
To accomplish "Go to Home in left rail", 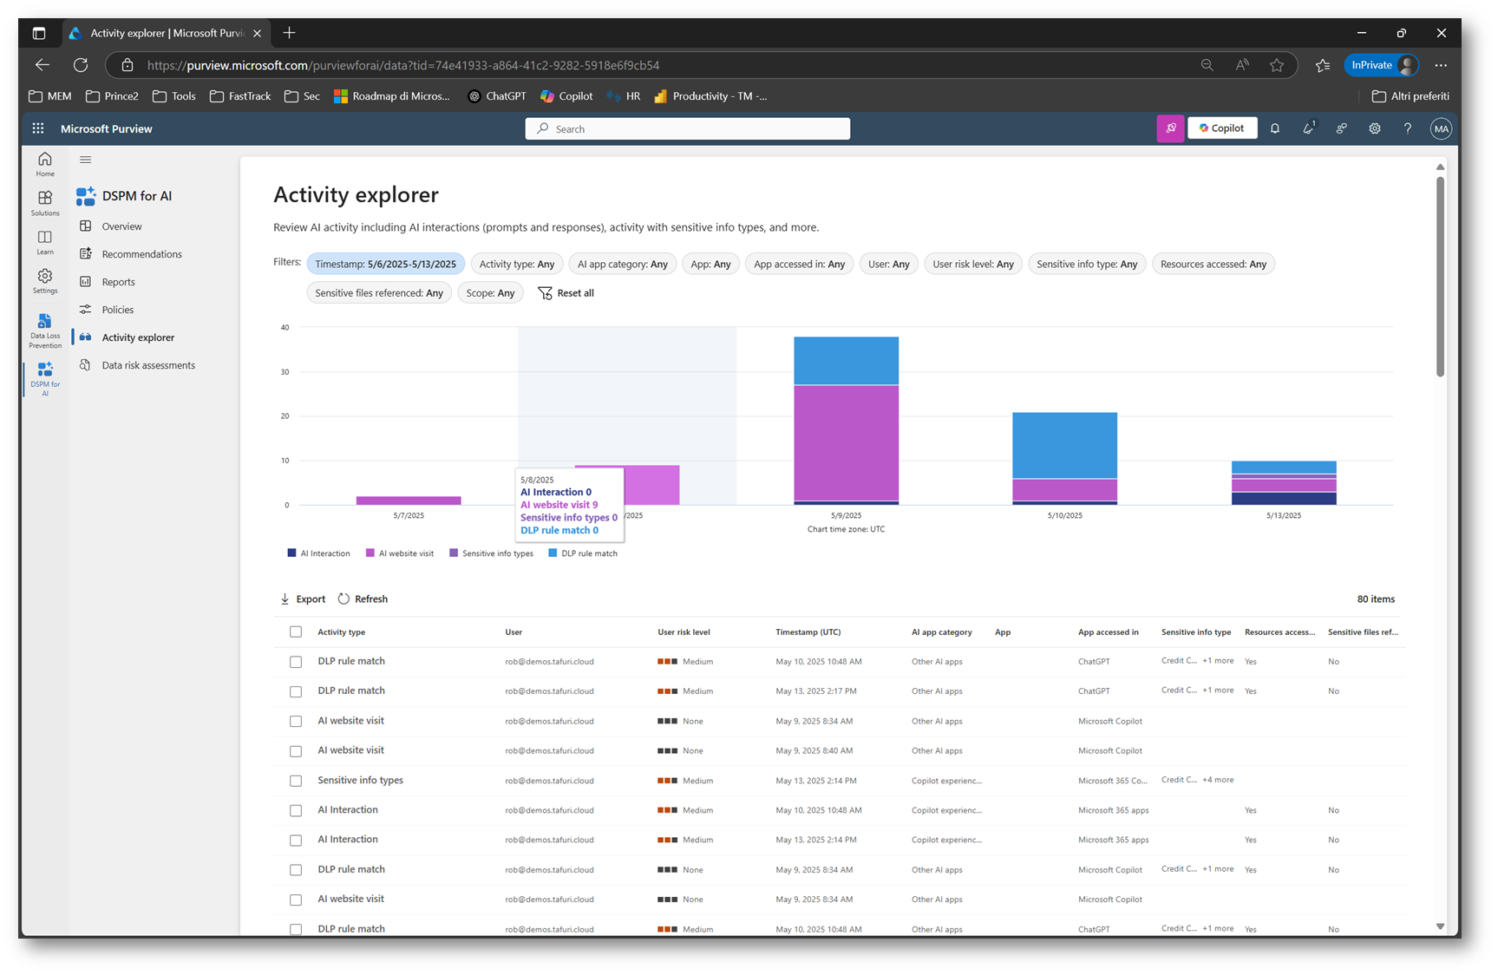I will [45, 163].
